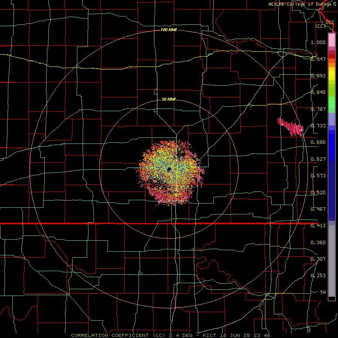This screenshot has width=338, height=338.
Task: Click the KICT station identifier
Action: [209, 335]
